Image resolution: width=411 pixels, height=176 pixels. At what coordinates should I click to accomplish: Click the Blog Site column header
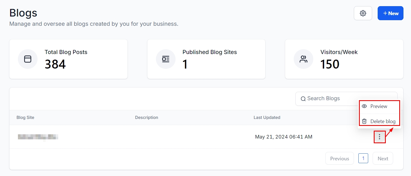click(x=25, y=118)
